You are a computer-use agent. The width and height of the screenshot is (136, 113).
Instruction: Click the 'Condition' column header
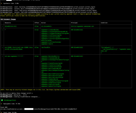tap(104, 23)
